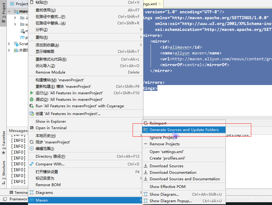The height and width of the screenshot is (205, 272).
Task: Click the Download Sources arrow icon
Action: click(146, 166)
